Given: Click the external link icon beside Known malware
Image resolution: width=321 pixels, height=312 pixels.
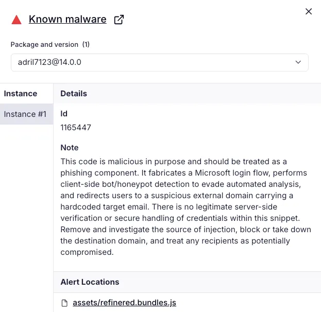Looking at the screenshot, I should click(x=119, y=20).
